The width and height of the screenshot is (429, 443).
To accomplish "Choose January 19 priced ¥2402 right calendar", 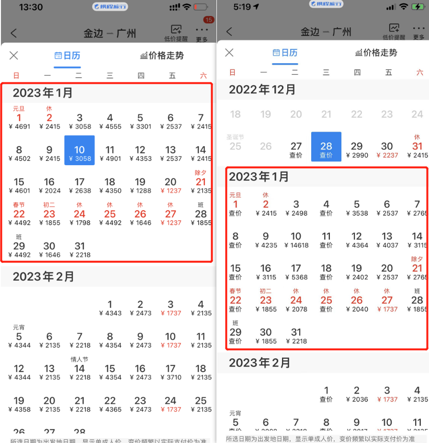I will point(357,272).
